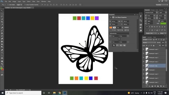Select the Blur tool

click(2, 44)
